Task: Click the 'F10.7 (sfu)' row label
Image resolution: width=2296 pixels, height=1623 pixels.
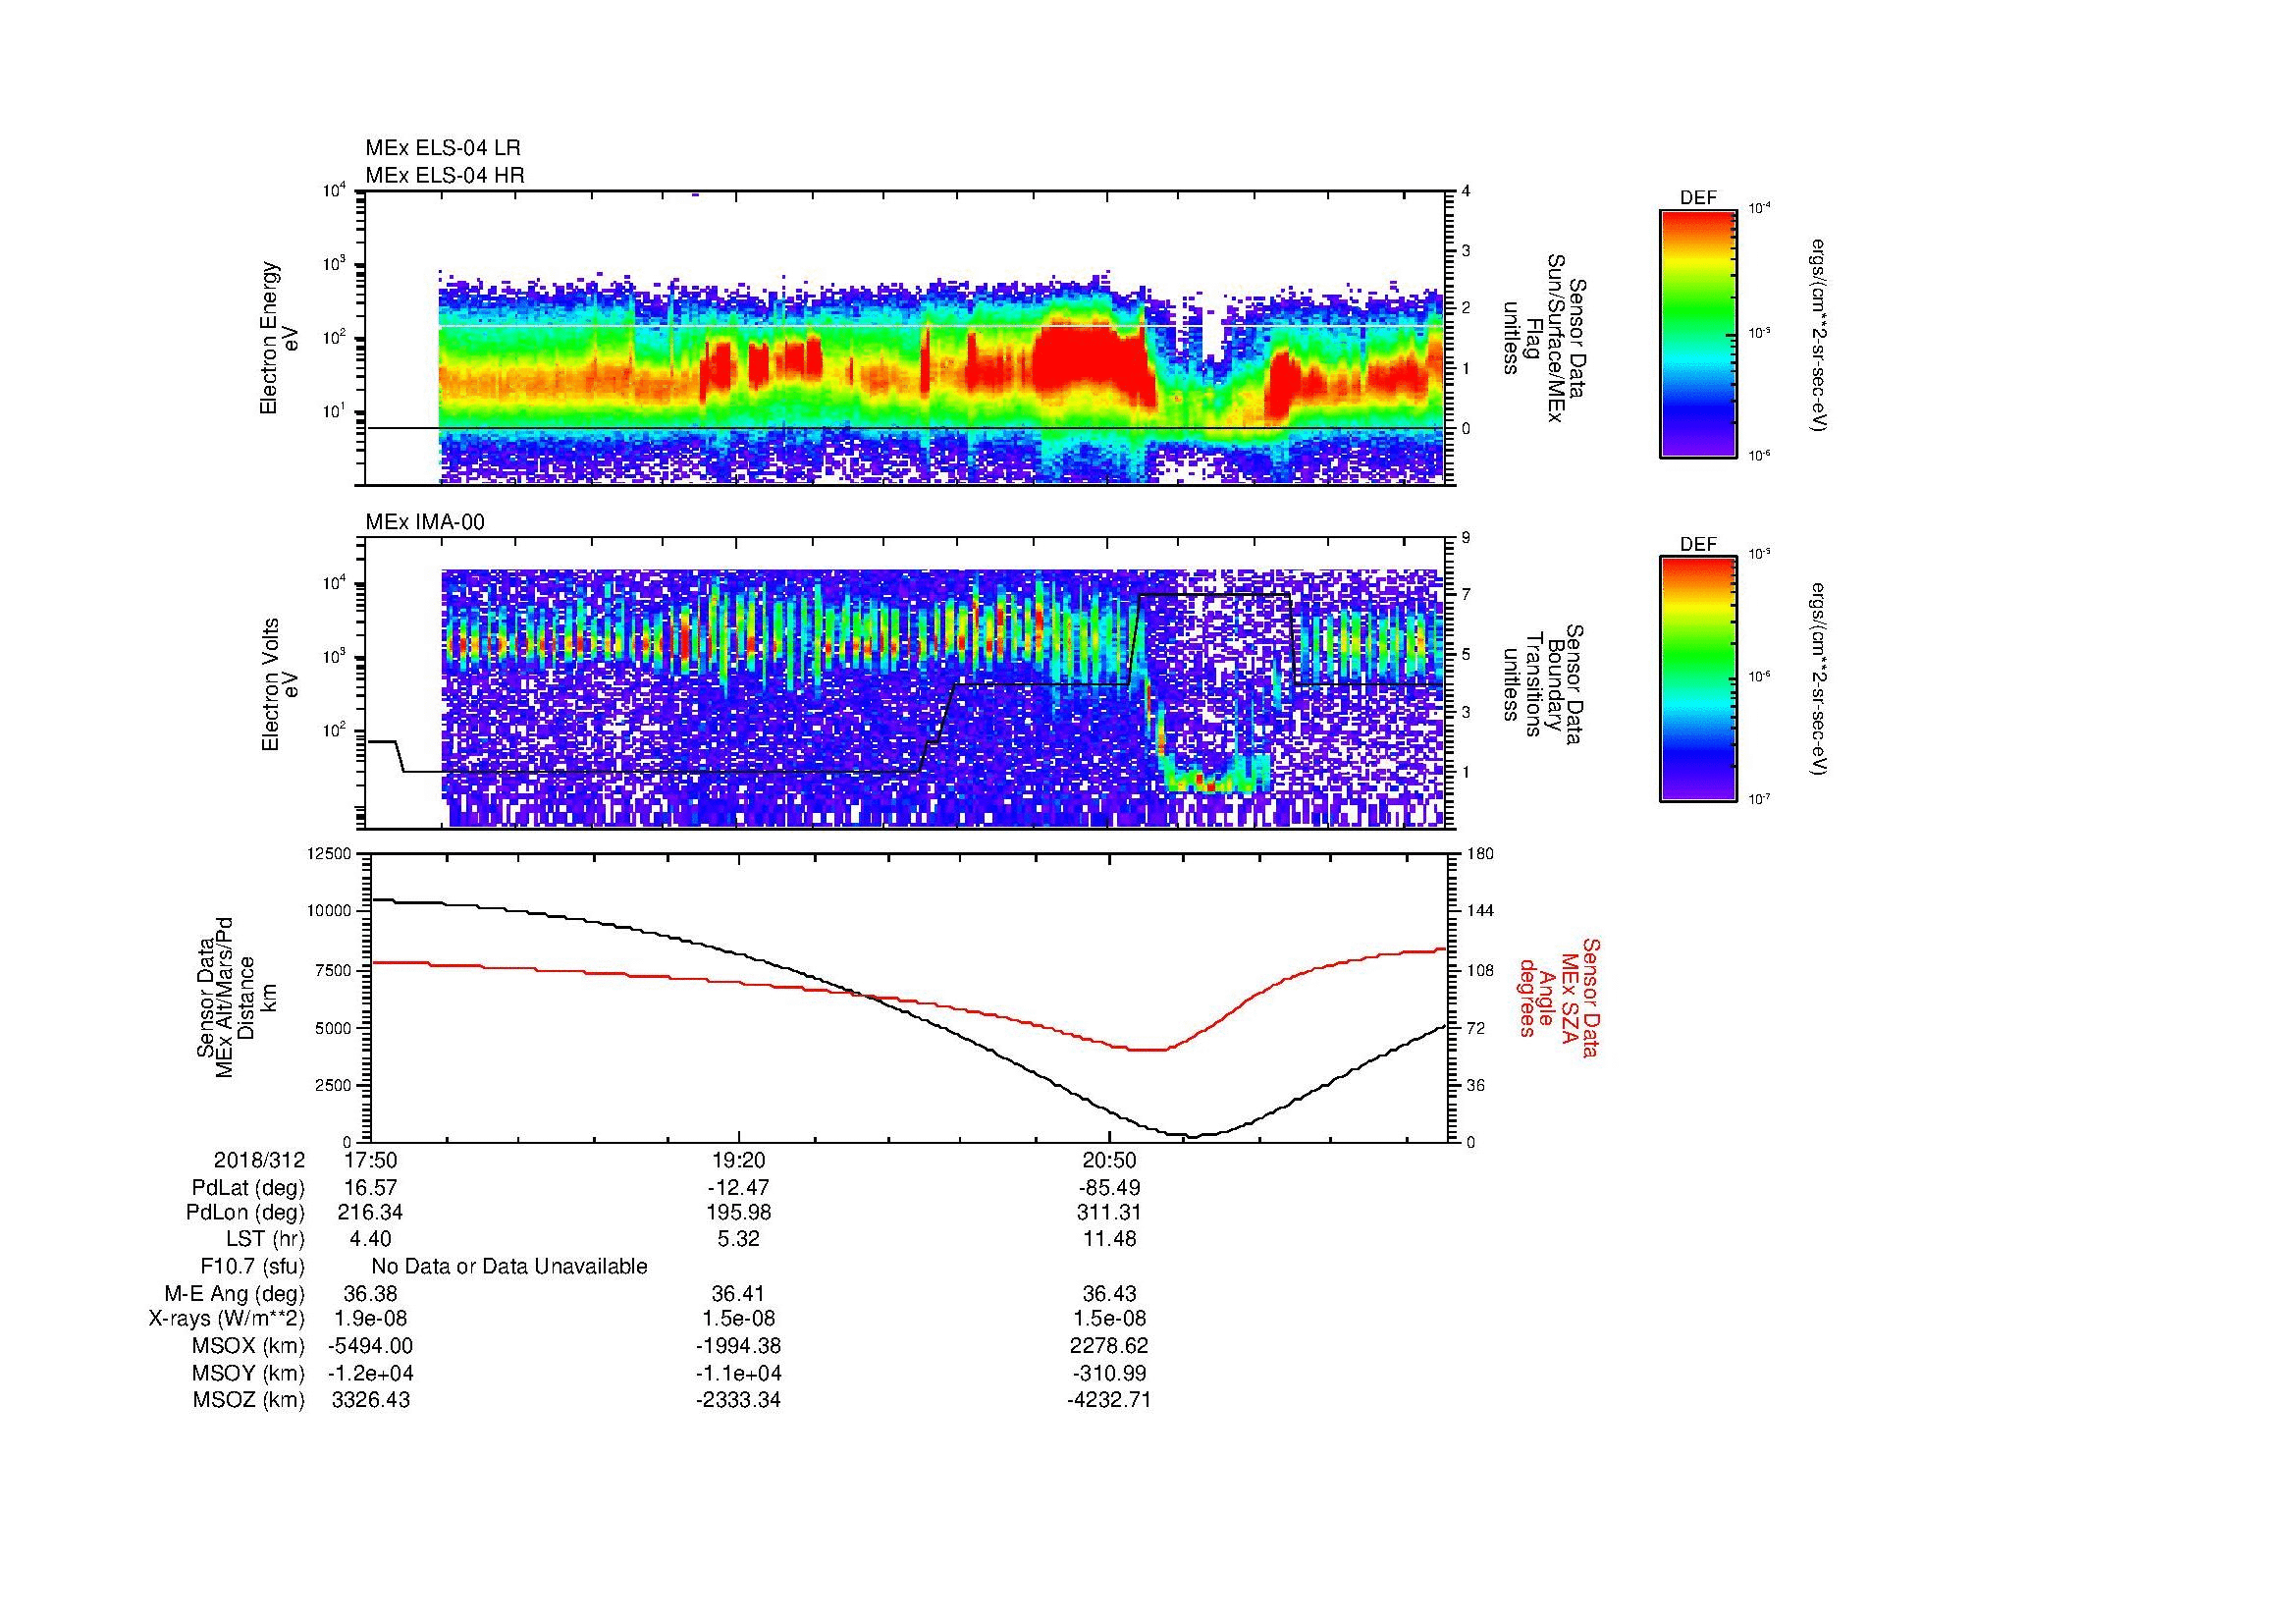Action: (252, 1266)
